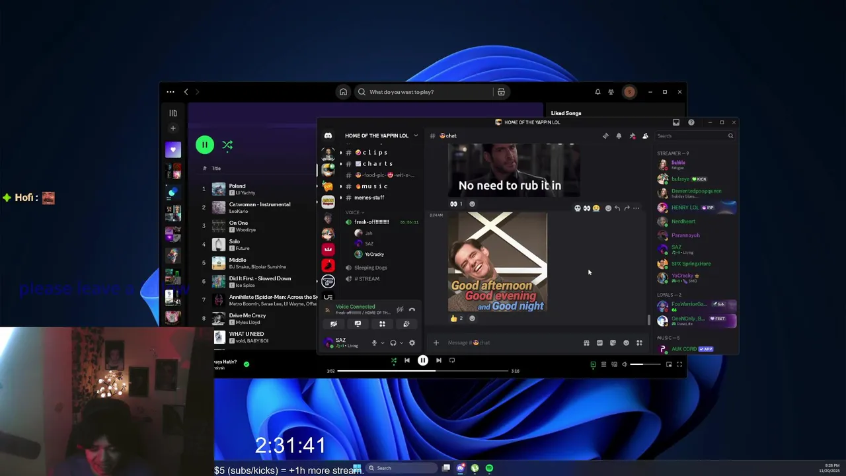Open notification bell in Discord chat header
Viewport: 846px width, 476px height.
tap(619, 136)
